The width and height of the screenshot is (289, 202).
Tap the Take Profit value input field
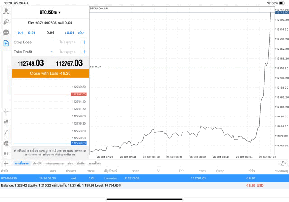tap(68, 52)
